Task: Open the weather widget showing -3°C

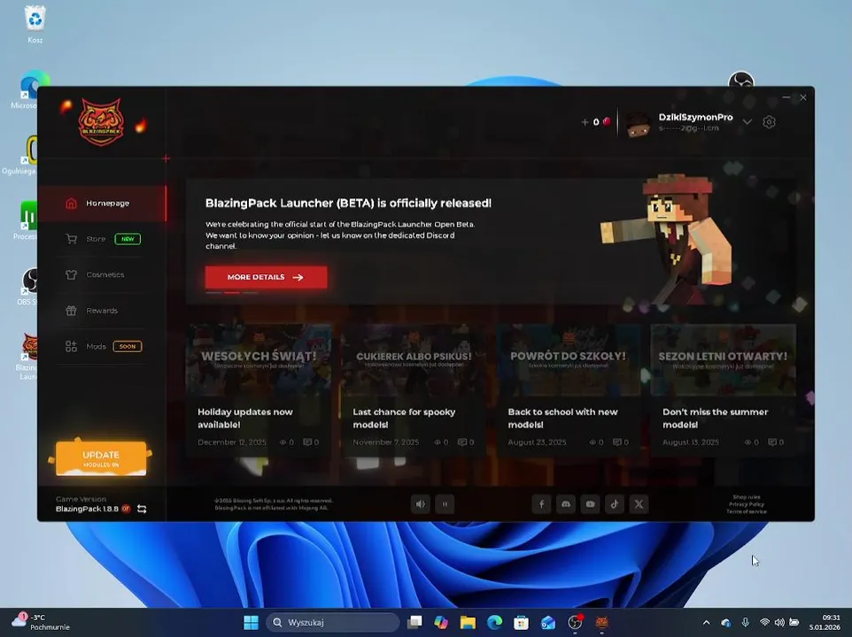Action: click(42, 622)
